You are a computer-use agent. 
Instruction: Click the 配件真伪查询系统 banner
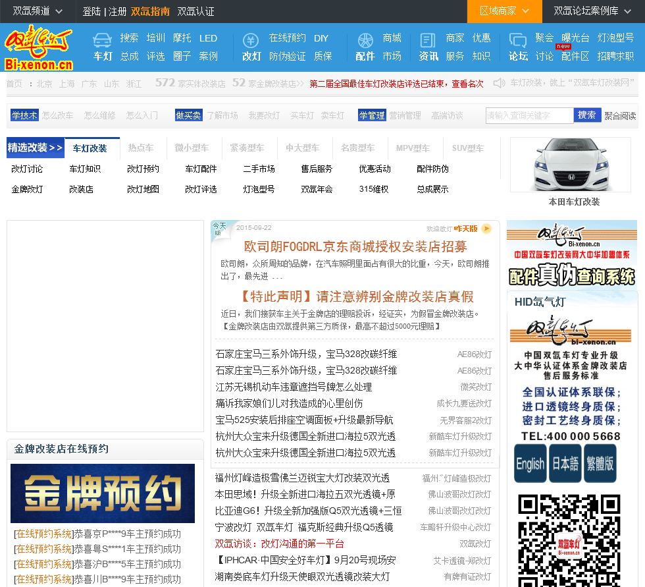pos(572,255)
